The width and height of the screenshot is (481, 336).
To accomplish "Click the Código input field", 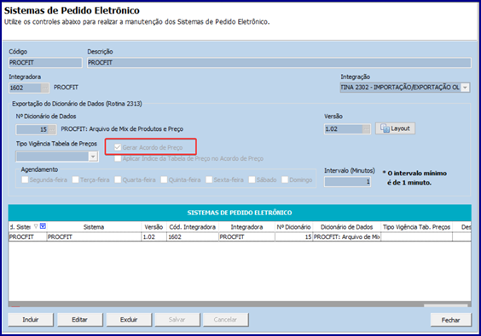I will [45, 63].
